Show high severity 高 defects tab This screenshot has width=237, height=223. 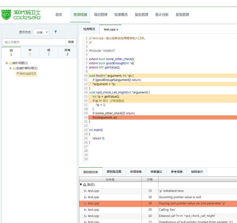click(x=11, y=52)
